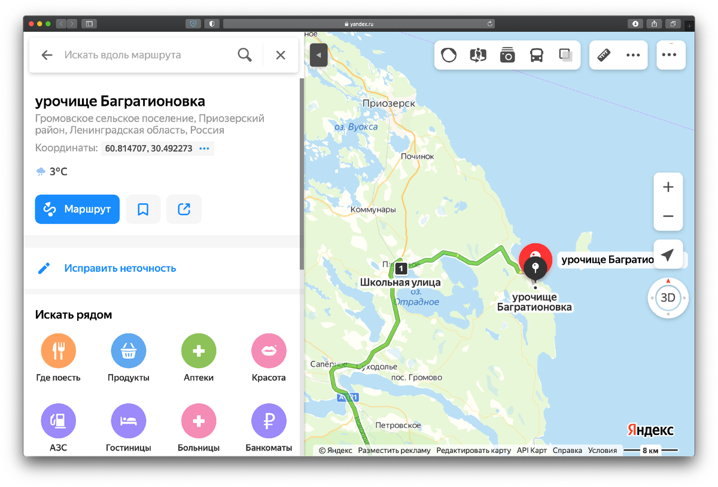Show photos on the map
The image size is (718, 487).
coord(507,54)
